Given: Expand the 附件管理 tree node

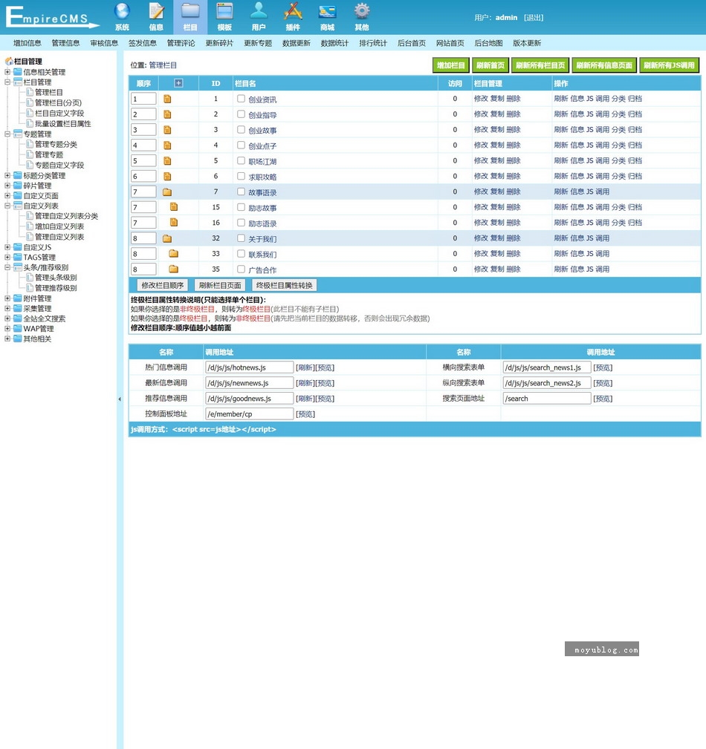Looking at the screenshot, I should coord(7,298).
